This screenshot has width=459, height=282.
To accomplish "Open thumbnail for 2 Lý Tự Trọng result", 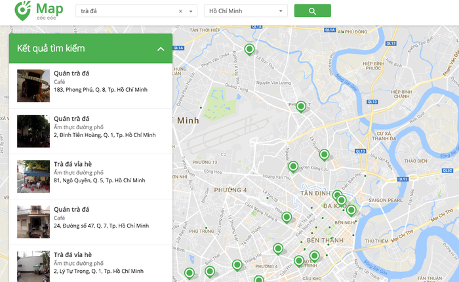I will click(33, 266).
